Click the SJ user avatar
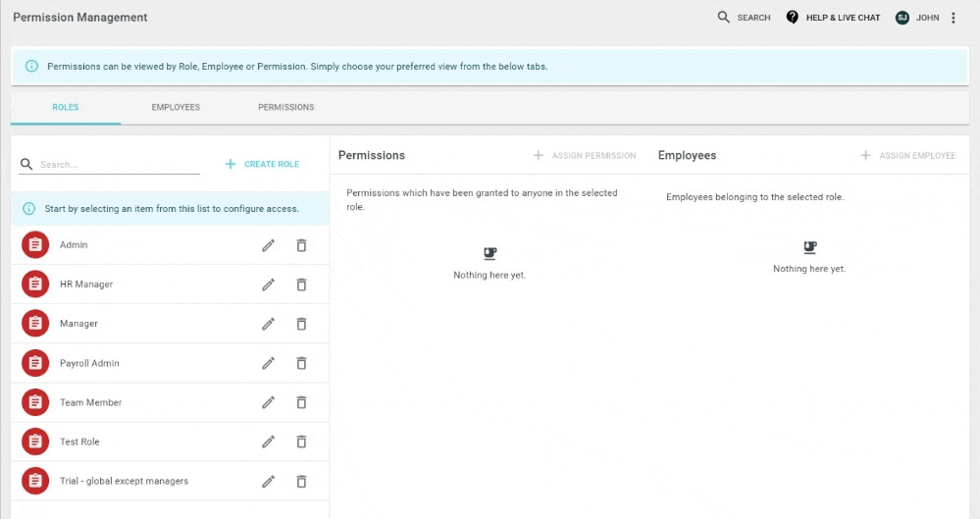The image size is (980, 519). tap(902, 18)
